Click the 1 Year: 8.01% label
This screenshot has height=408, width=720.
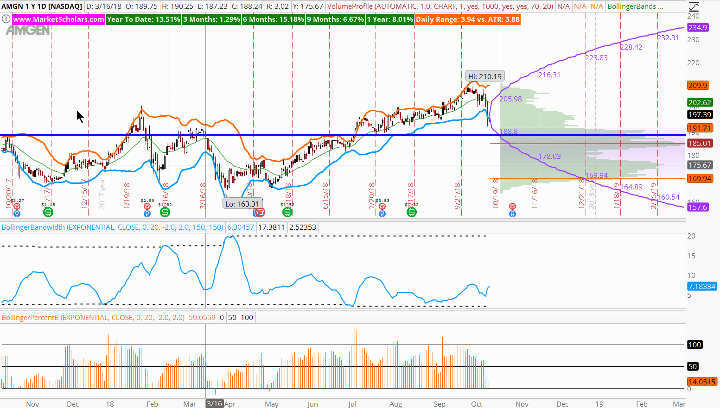(390, 19)
